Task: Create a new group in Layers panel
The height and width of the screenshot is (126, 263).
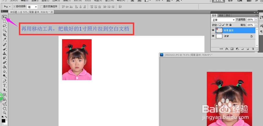Action: point(242,49)
